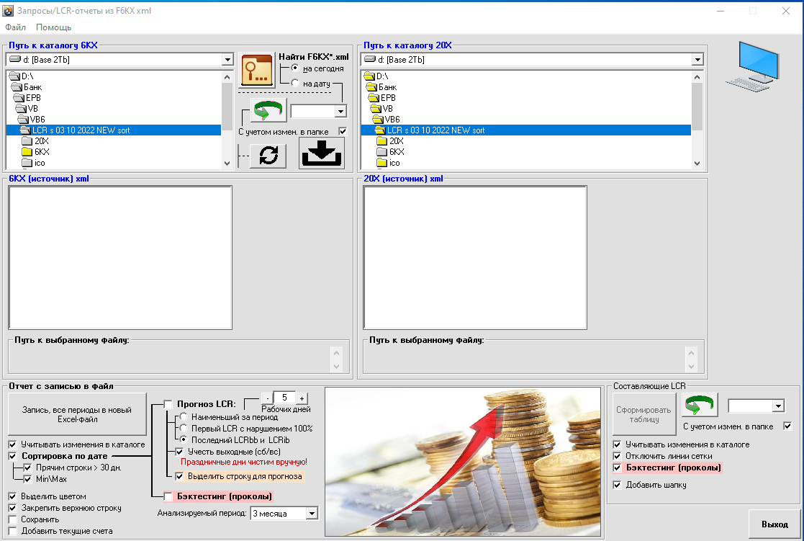Toggle 'С учетом измен. в папке' in Составляющие LCR
Screen dimensions: 804x541
pyautogui.click(x=787, y=426)
